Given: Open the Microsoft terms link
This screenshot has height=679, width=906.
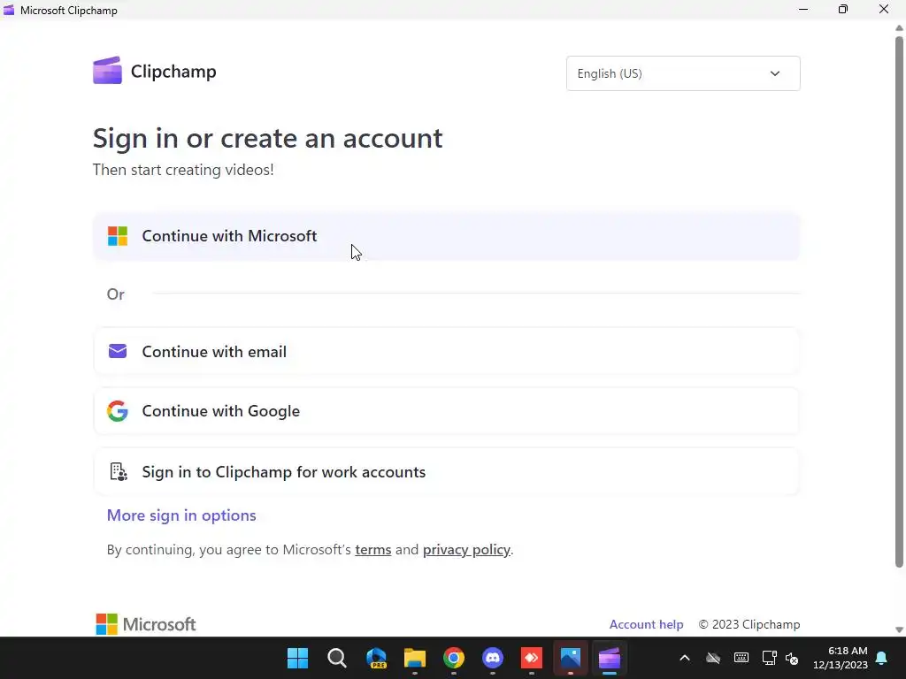Looking at the screenshot, I should point(372,550).
